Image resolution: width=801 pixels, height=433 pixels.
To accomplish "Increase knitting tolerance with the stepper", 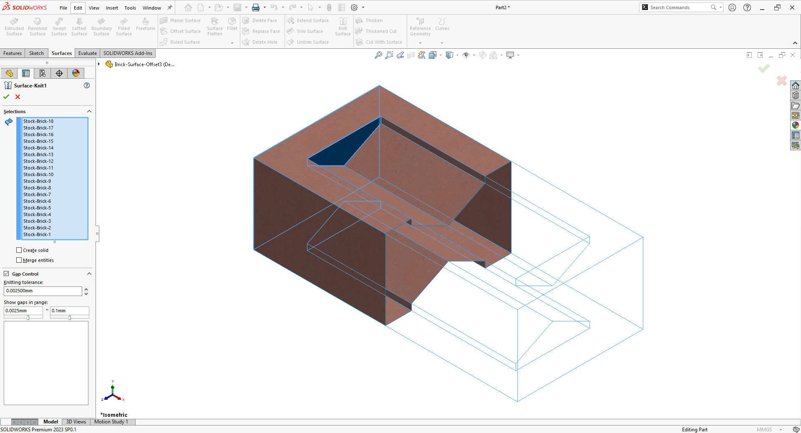I will click(x=86, y=289).
